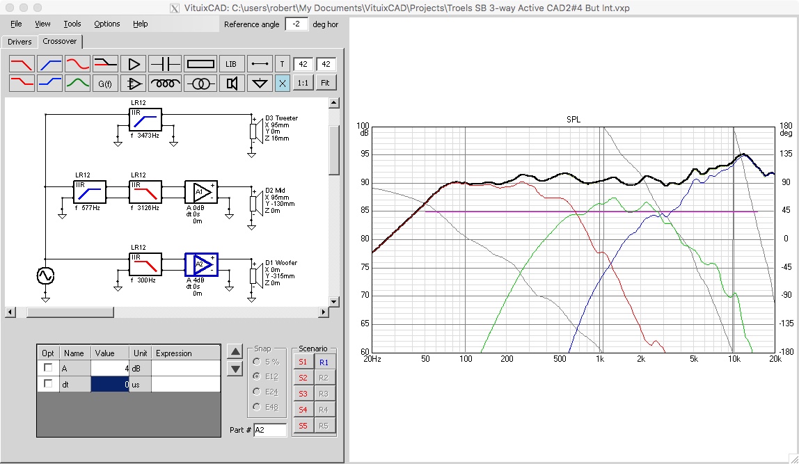Add a blue high-shelf filter block
The width and height of the screenshot is (799, 464).
50,83
